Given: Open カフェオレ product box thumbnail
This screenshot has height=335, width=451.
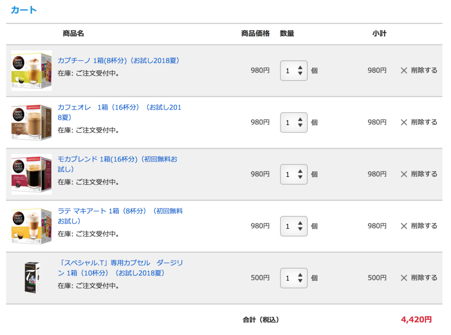Looking at the screenshot, I should (x=31, y=122).
